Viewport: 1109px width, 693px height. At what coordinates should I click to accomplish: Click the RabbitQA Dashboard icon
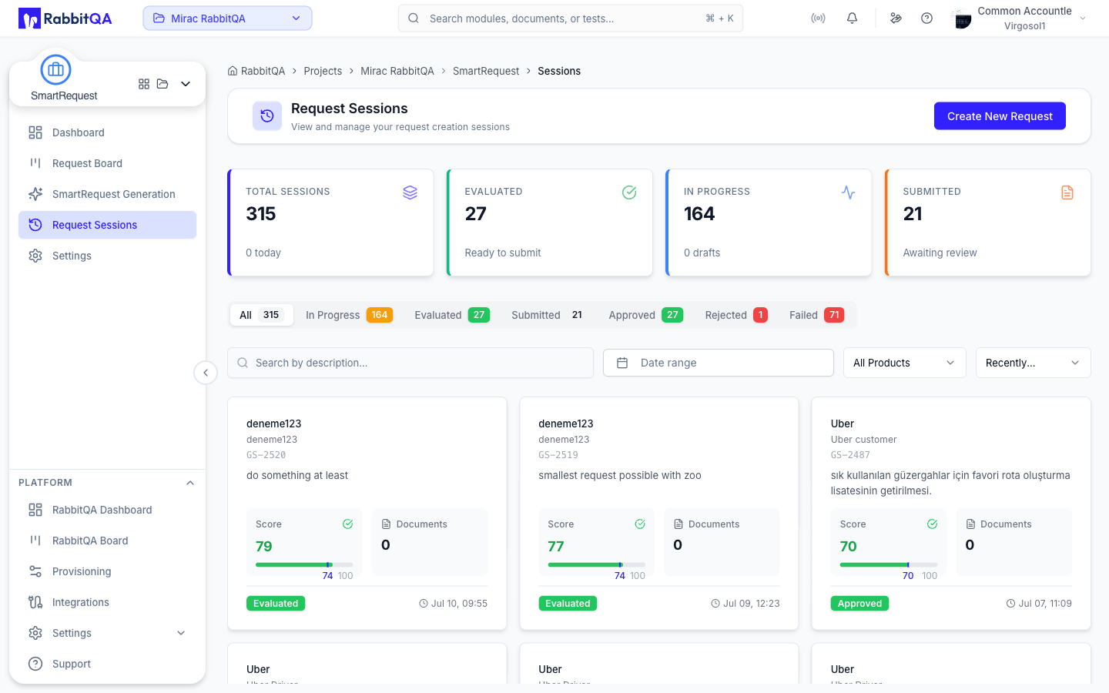(35, 510)
